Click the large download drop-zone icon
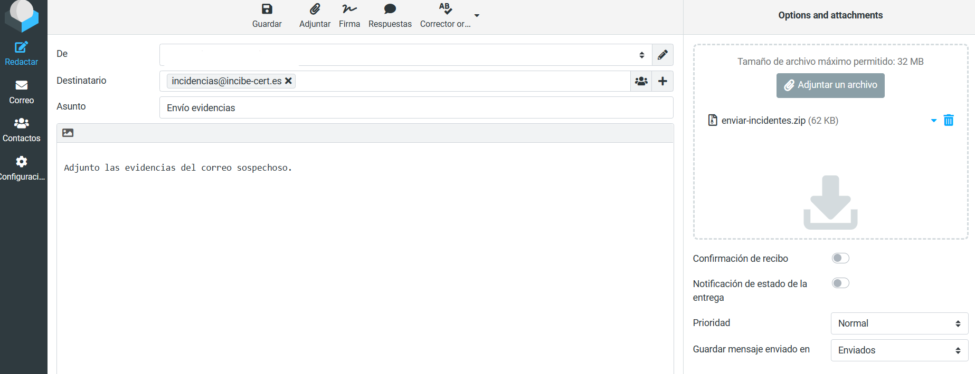 (830, 202)
